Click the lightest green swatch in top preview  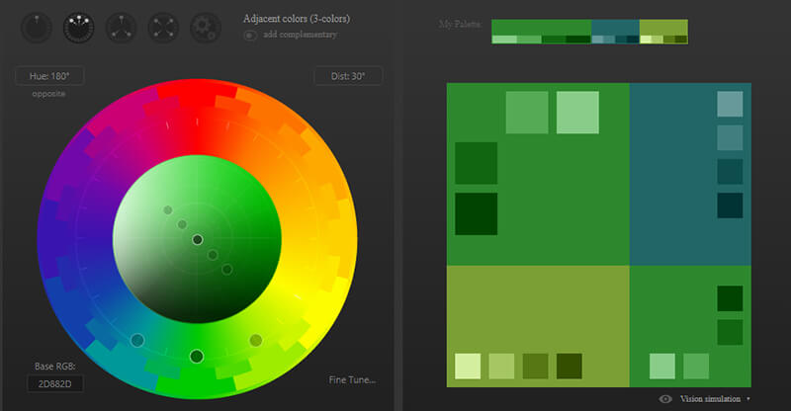coord(577,112)
